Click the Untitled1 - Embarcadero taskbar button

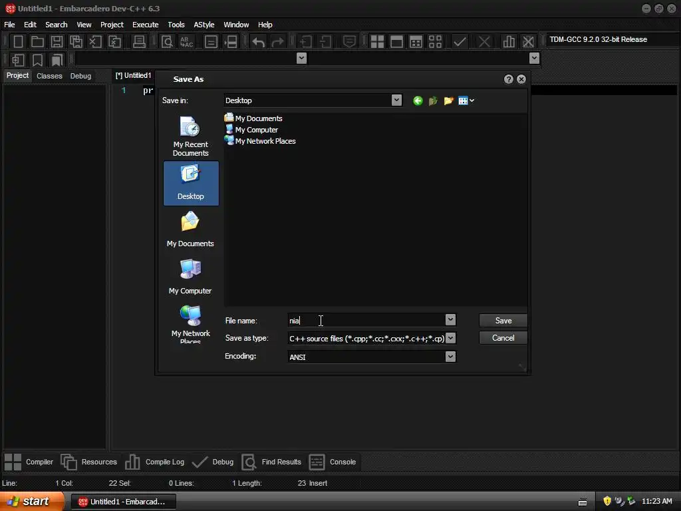coord(123,502)
